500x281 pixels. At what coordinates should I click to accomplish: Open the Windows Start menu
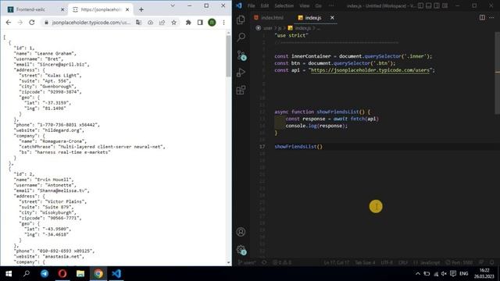point(9,274)
